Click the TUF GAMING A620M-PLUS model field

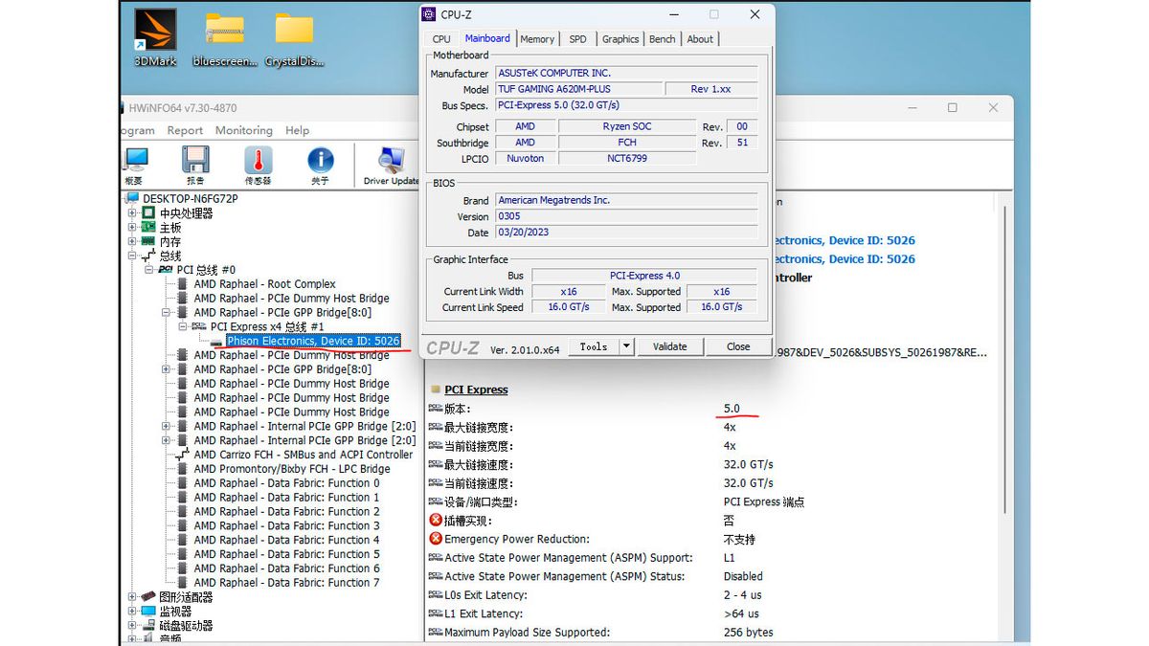tap(578, 89)
